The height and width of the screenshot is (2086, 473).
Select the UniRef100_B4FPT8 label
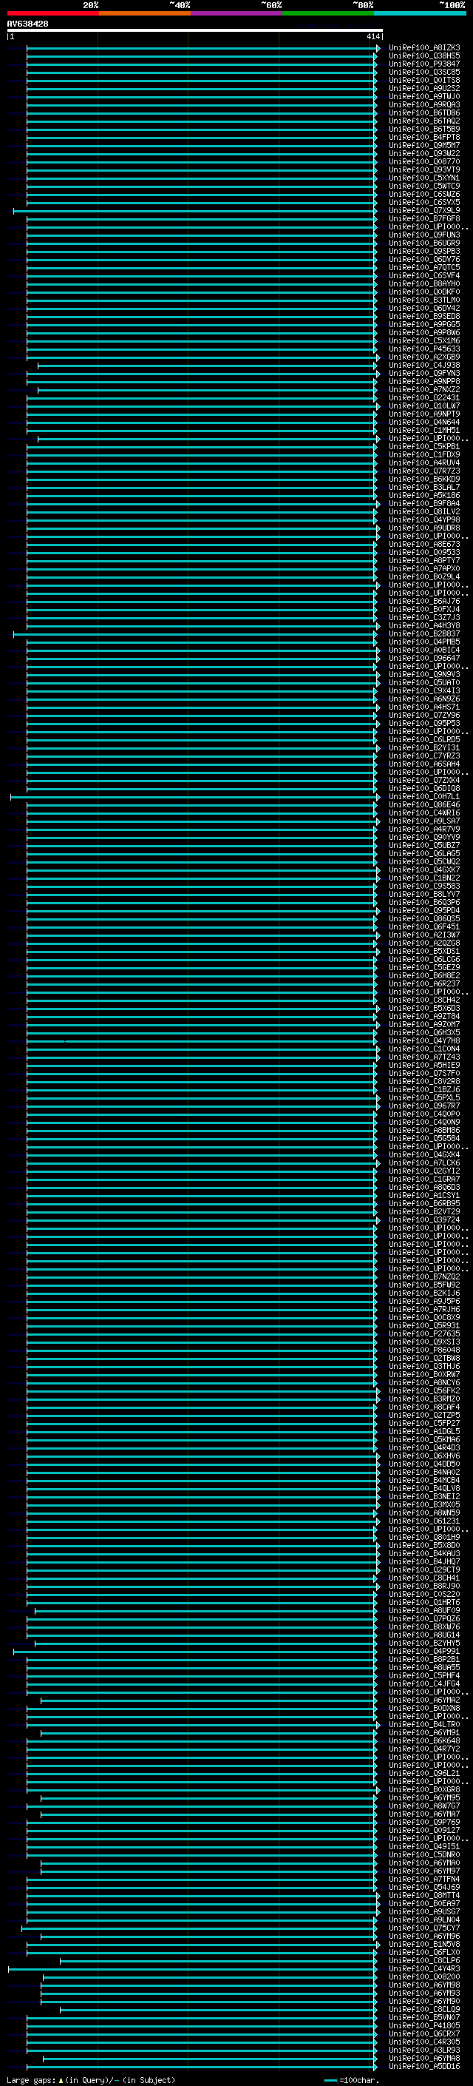[x=424, y=138]
